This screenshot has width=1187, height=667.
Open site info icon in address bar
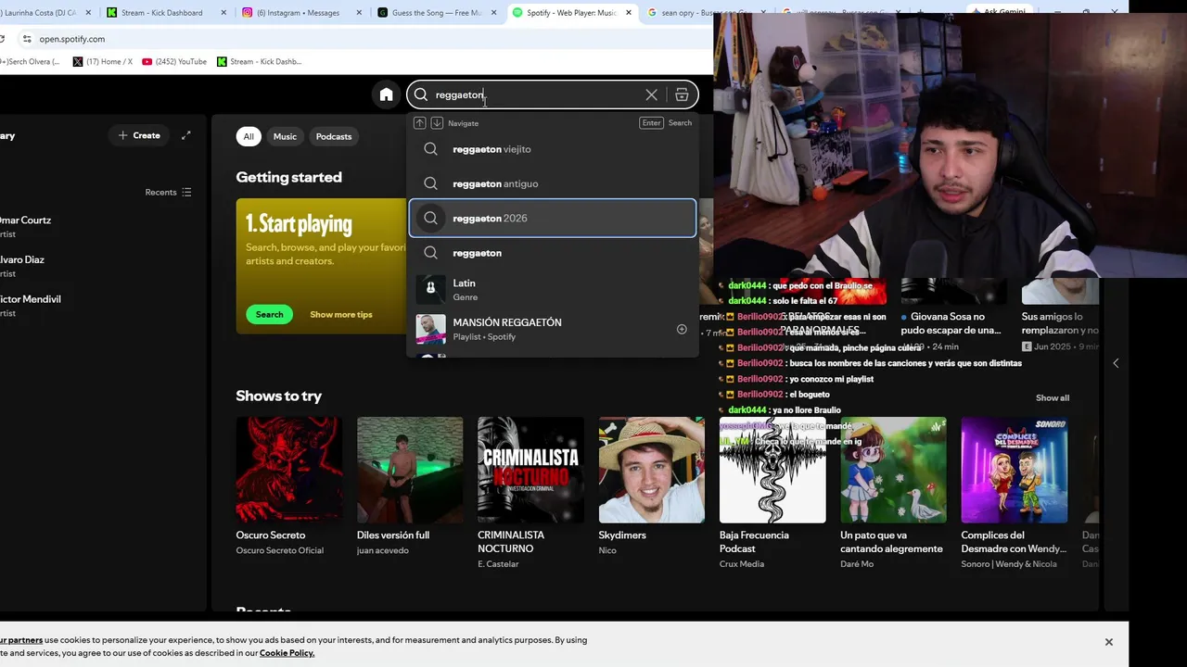click(26, 39)
